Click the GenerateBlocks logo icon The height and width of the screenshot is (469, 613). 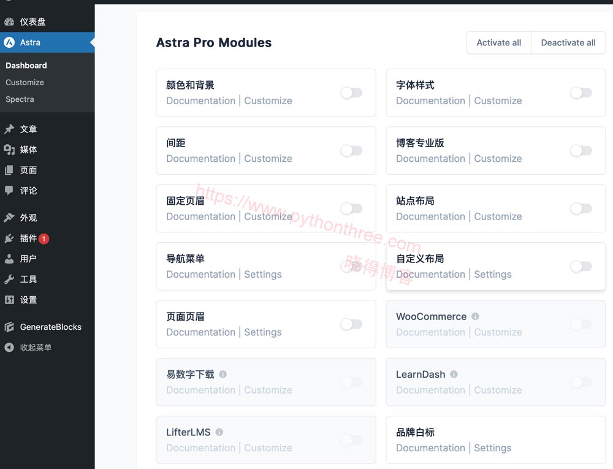coord(9,327)
